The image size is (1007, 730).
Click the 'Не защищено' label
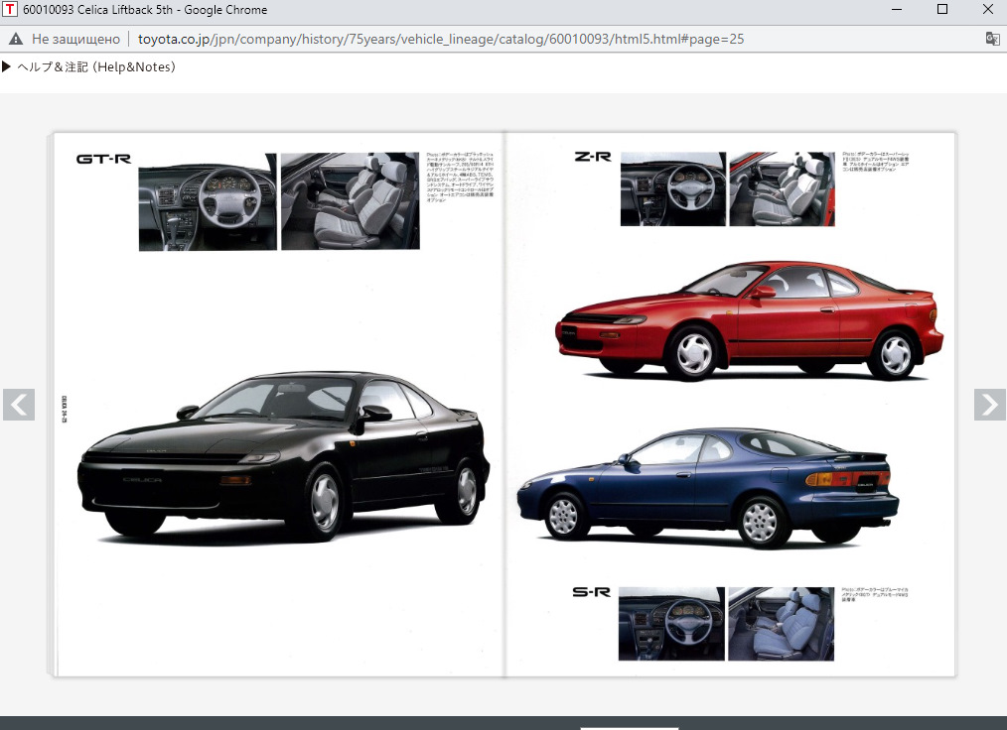75,39
